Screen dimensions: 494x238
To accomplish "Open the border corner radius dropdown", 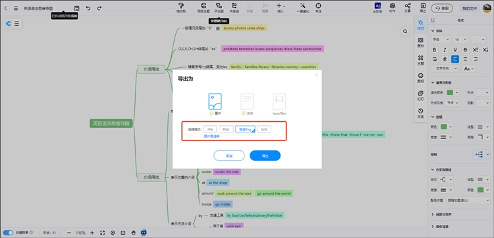I will 483,137.
